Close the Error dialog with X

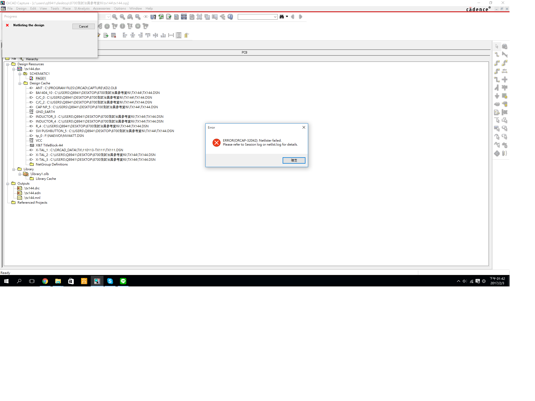point(304,128)
